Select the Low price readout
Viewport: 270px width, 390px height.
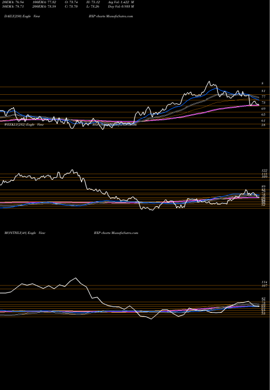point(92,6)
